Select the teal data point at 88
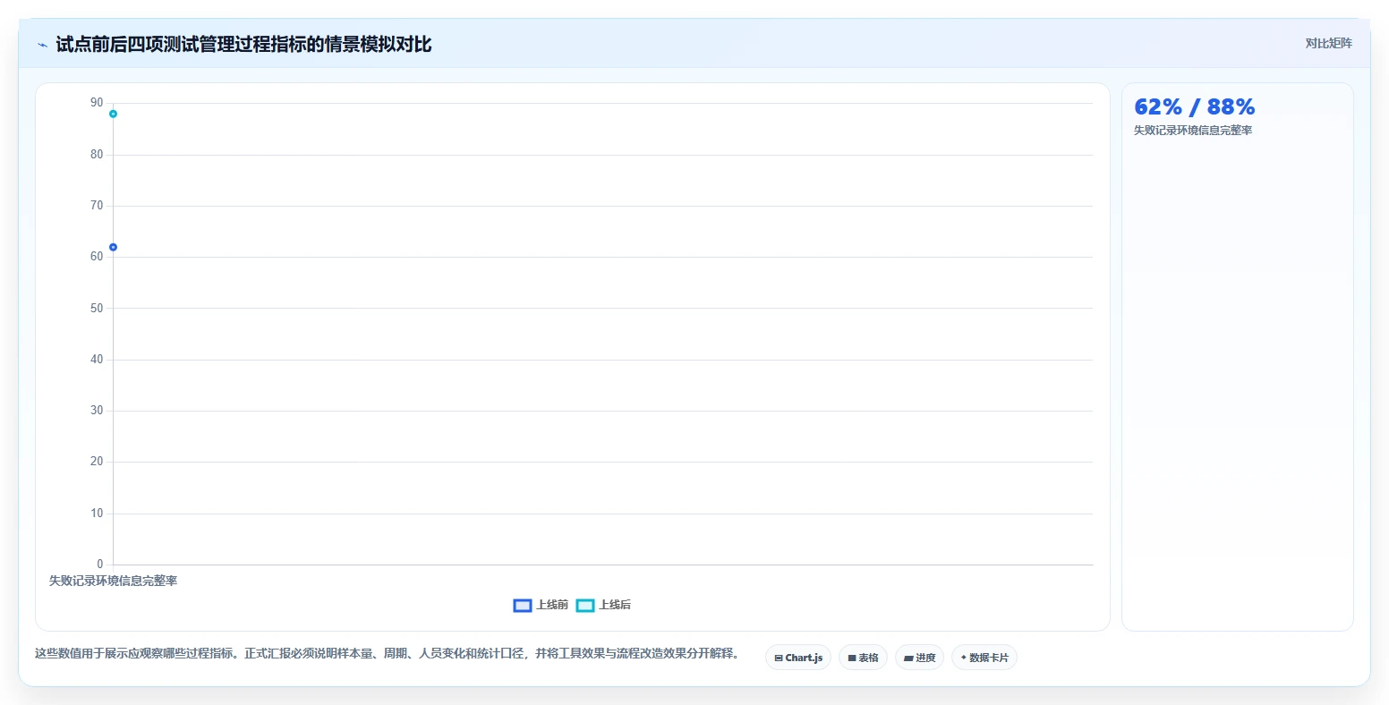The height and width of the screenshot is (705, 1389). click(113, 114)
